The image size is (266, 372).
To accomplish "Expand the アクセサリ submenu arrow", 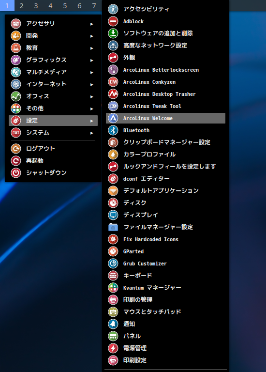I will [92, 24].
